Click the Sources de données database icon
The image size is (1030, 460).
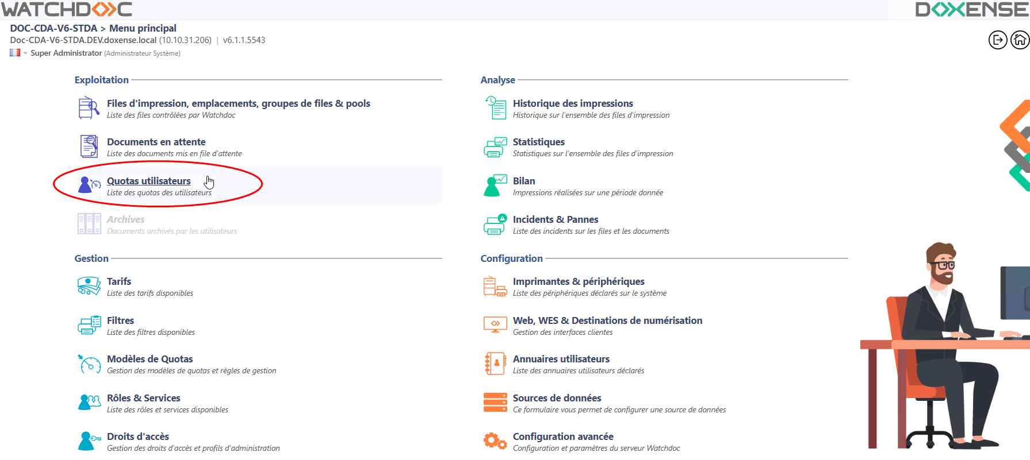pyautogui.click(x=495, y=403)
